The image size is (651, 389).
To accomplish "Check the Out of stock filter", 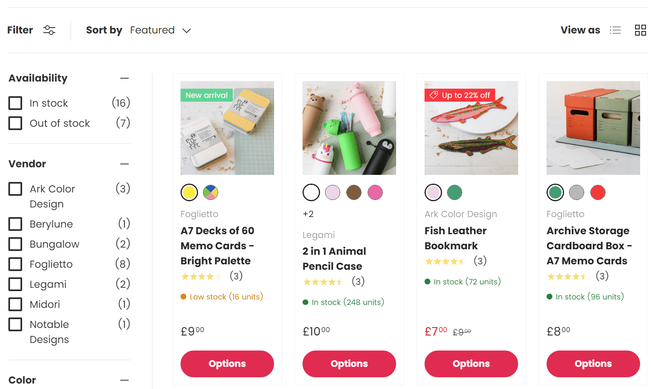I will (15, 123).
